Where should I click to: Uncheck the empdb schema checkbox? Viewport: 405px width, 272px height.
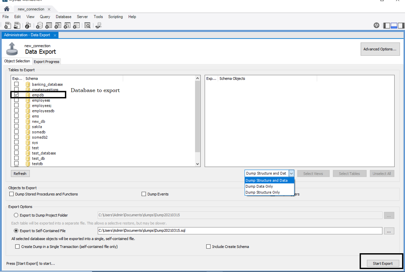16,95
